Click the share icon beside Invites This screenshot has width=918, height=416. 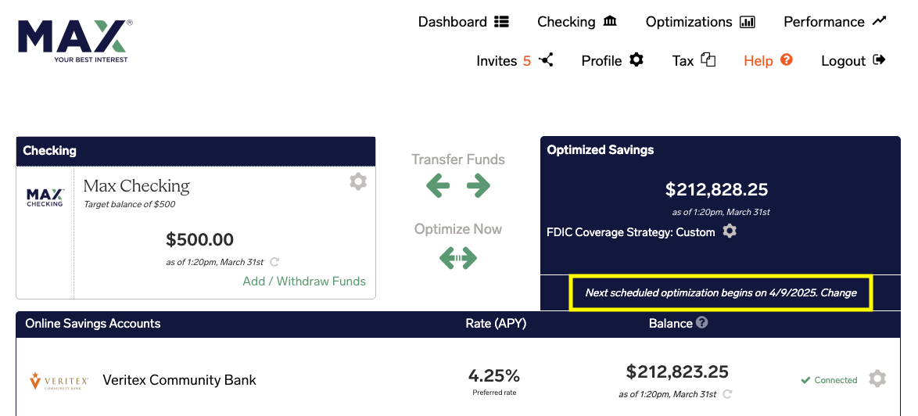click(x=547, y=59)
